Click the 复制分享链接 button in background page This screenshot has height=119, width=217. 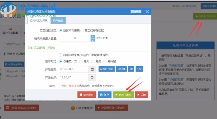click(x=209, y=6)
